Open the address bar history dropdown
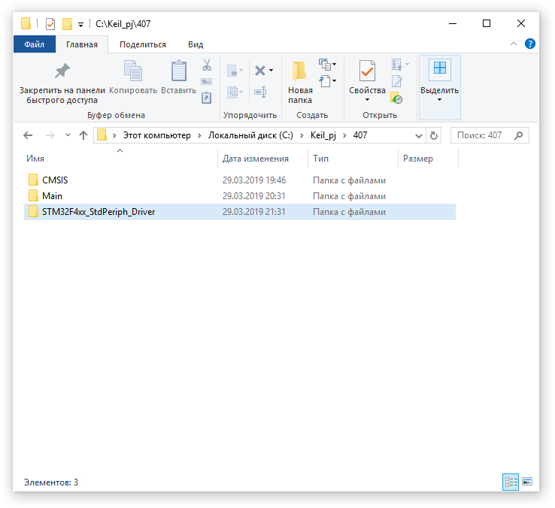Screen dimensions: 555x508 click(x=419, y=135)
